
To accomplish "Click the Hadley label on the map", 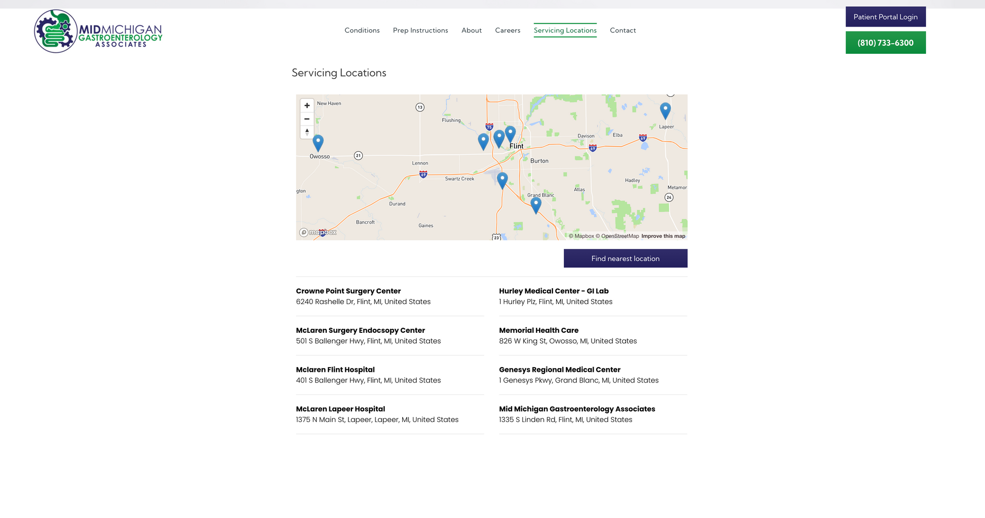I will [x=633, y=181].
